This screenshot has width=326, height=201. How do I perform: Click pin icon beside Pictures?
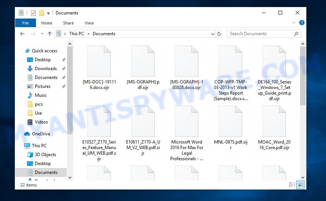(x=64, y=86)
